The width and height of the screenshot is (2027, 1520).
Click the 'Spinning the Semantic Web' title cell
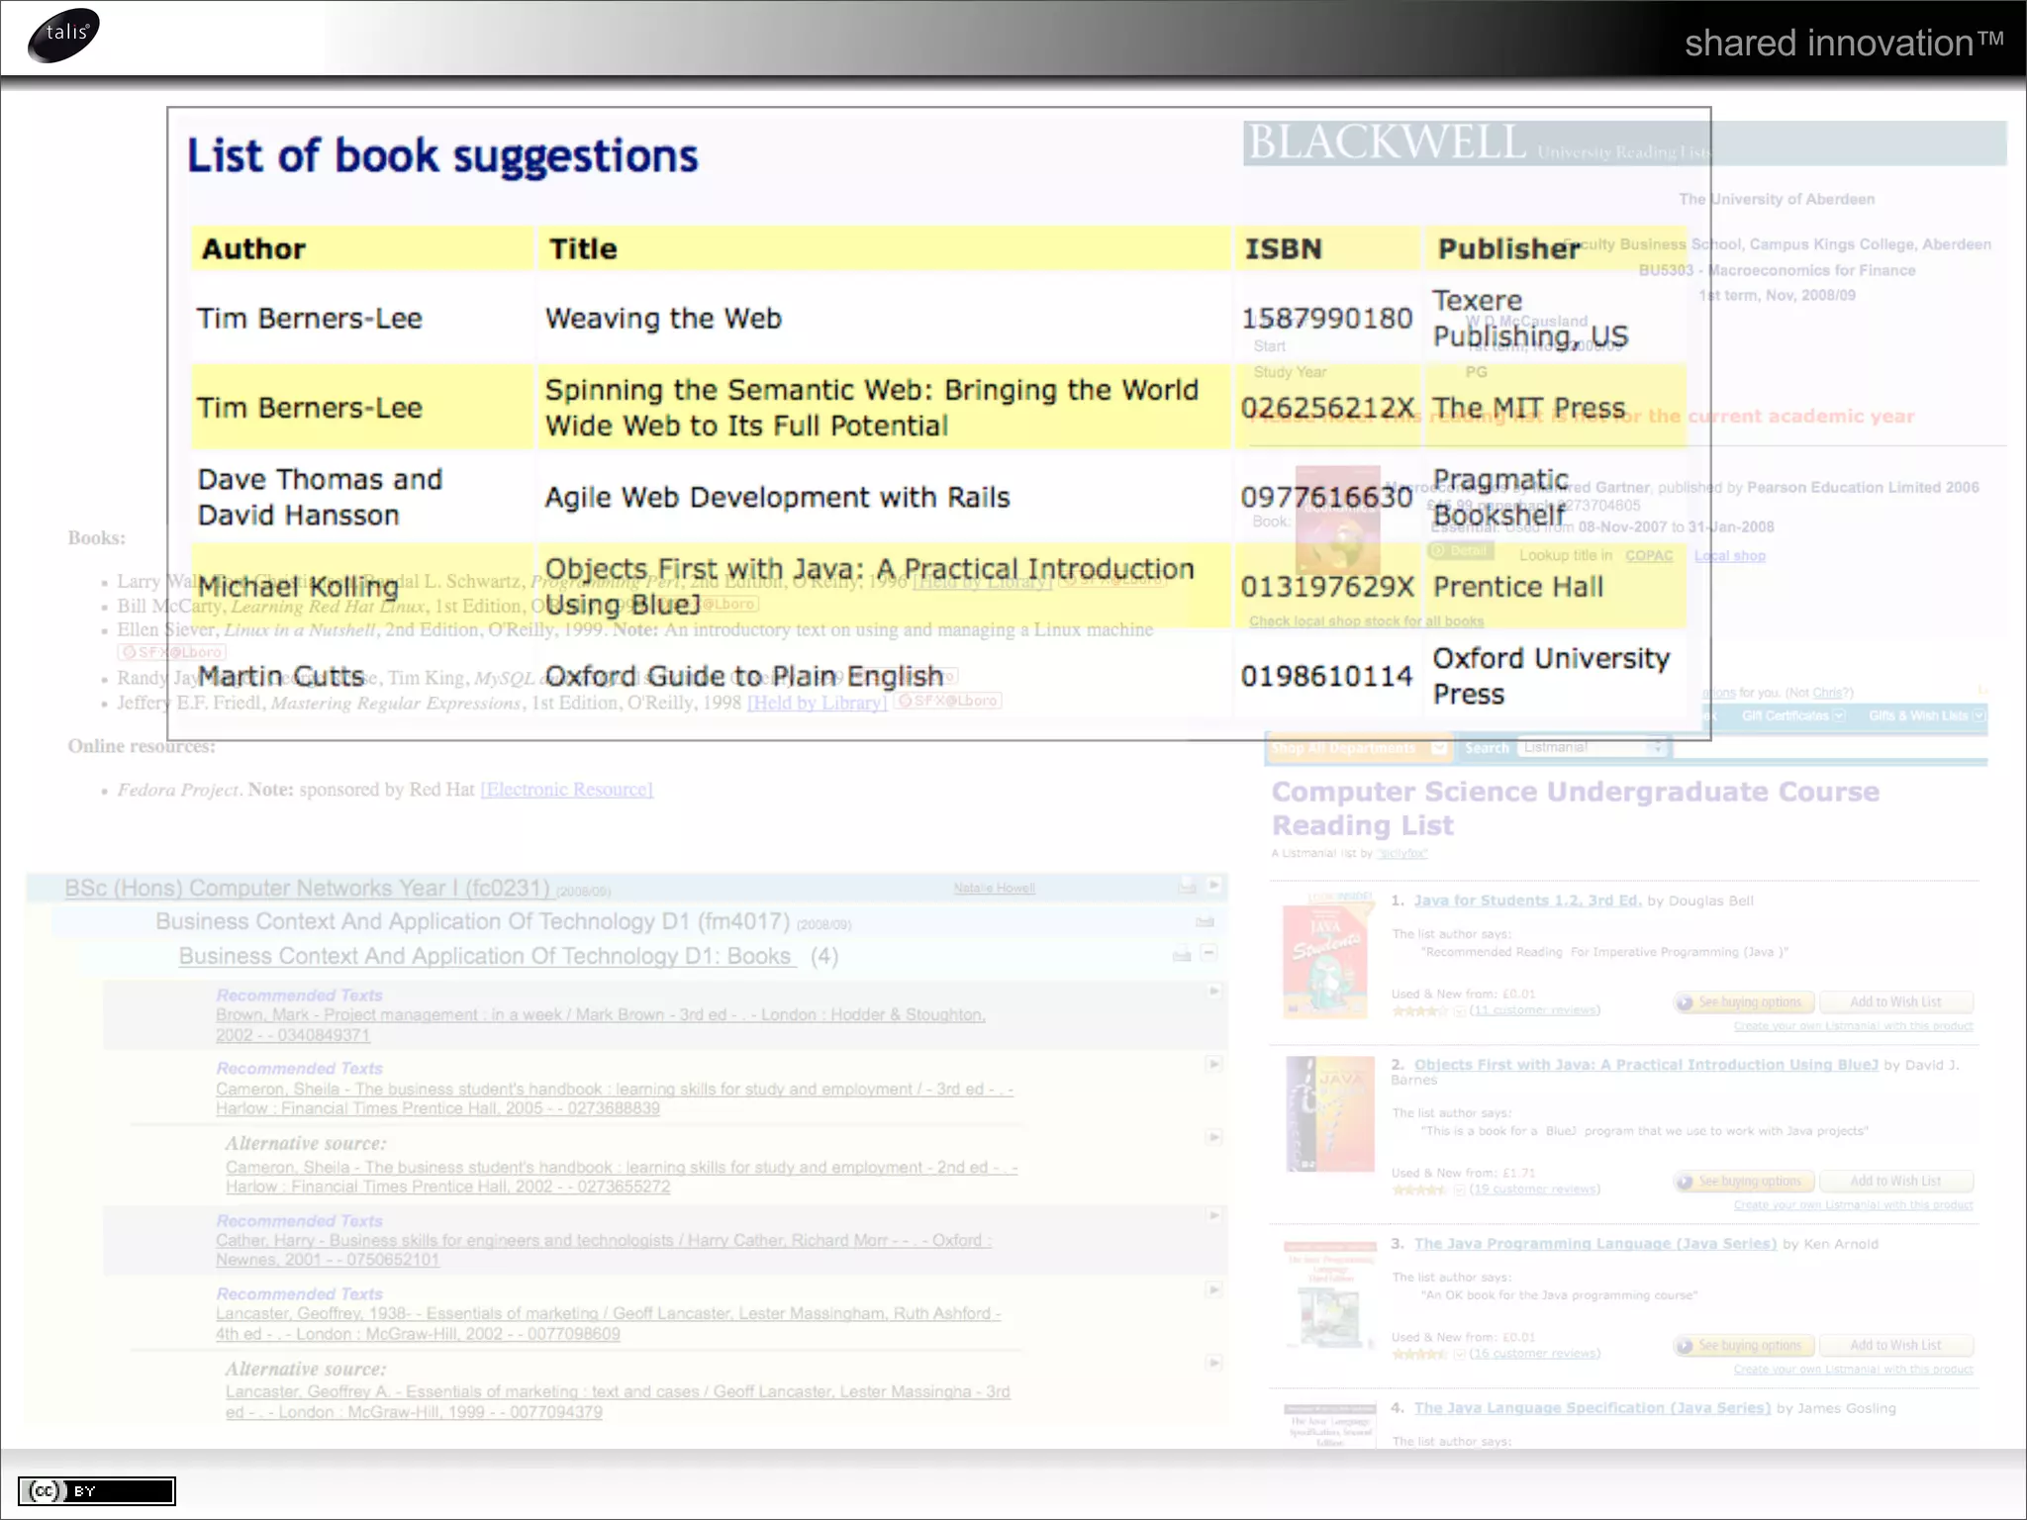point(884,408)
